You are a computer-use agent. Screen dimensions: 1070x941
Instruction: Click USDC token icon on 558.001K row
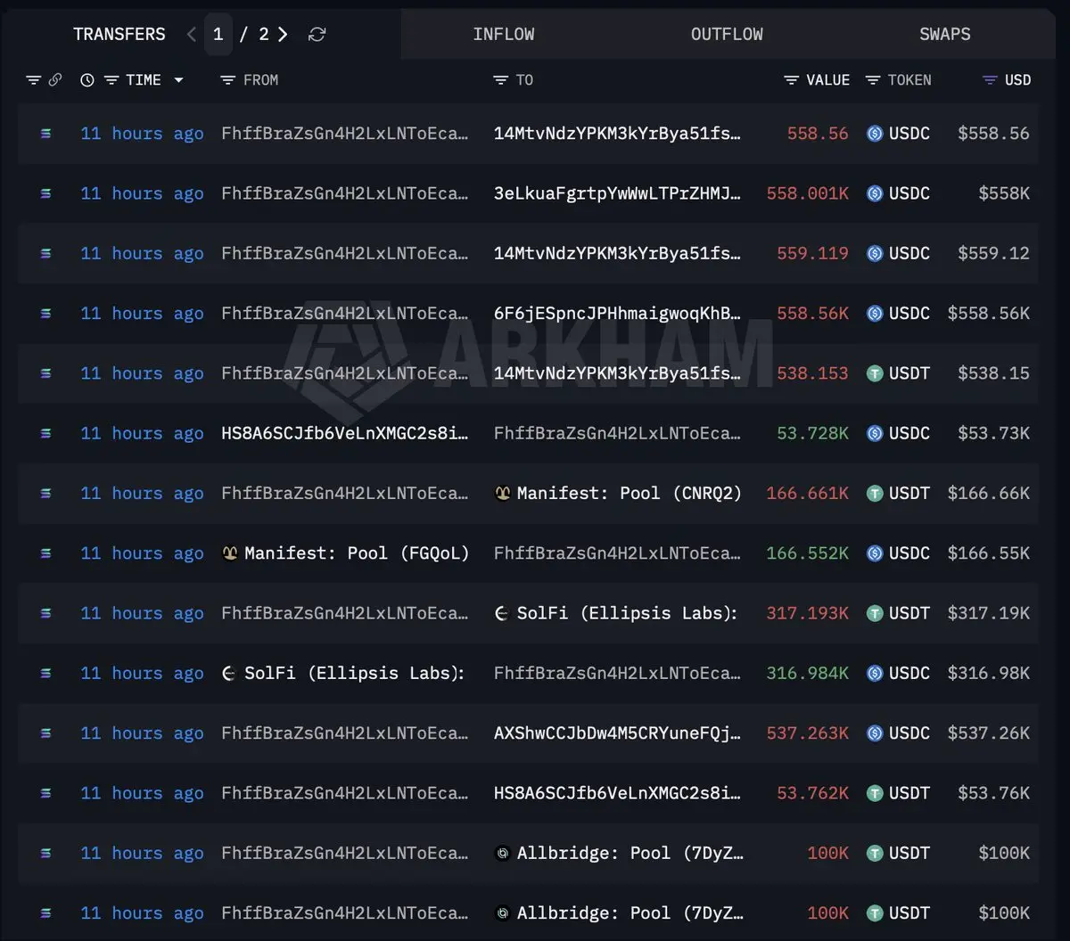(875, 193)
